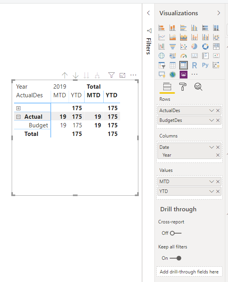Screen dimensions: 228x282
Task: Select the pie chart visual
Action: coord(194,46)
